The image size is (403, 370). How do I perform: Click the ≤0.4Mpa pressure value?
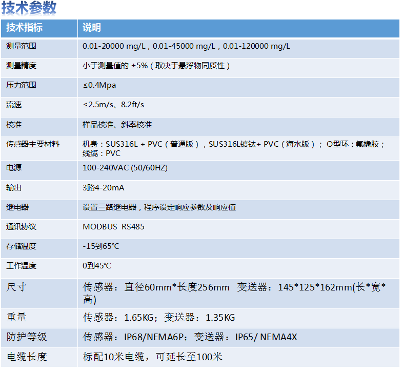tap(99, 85)
